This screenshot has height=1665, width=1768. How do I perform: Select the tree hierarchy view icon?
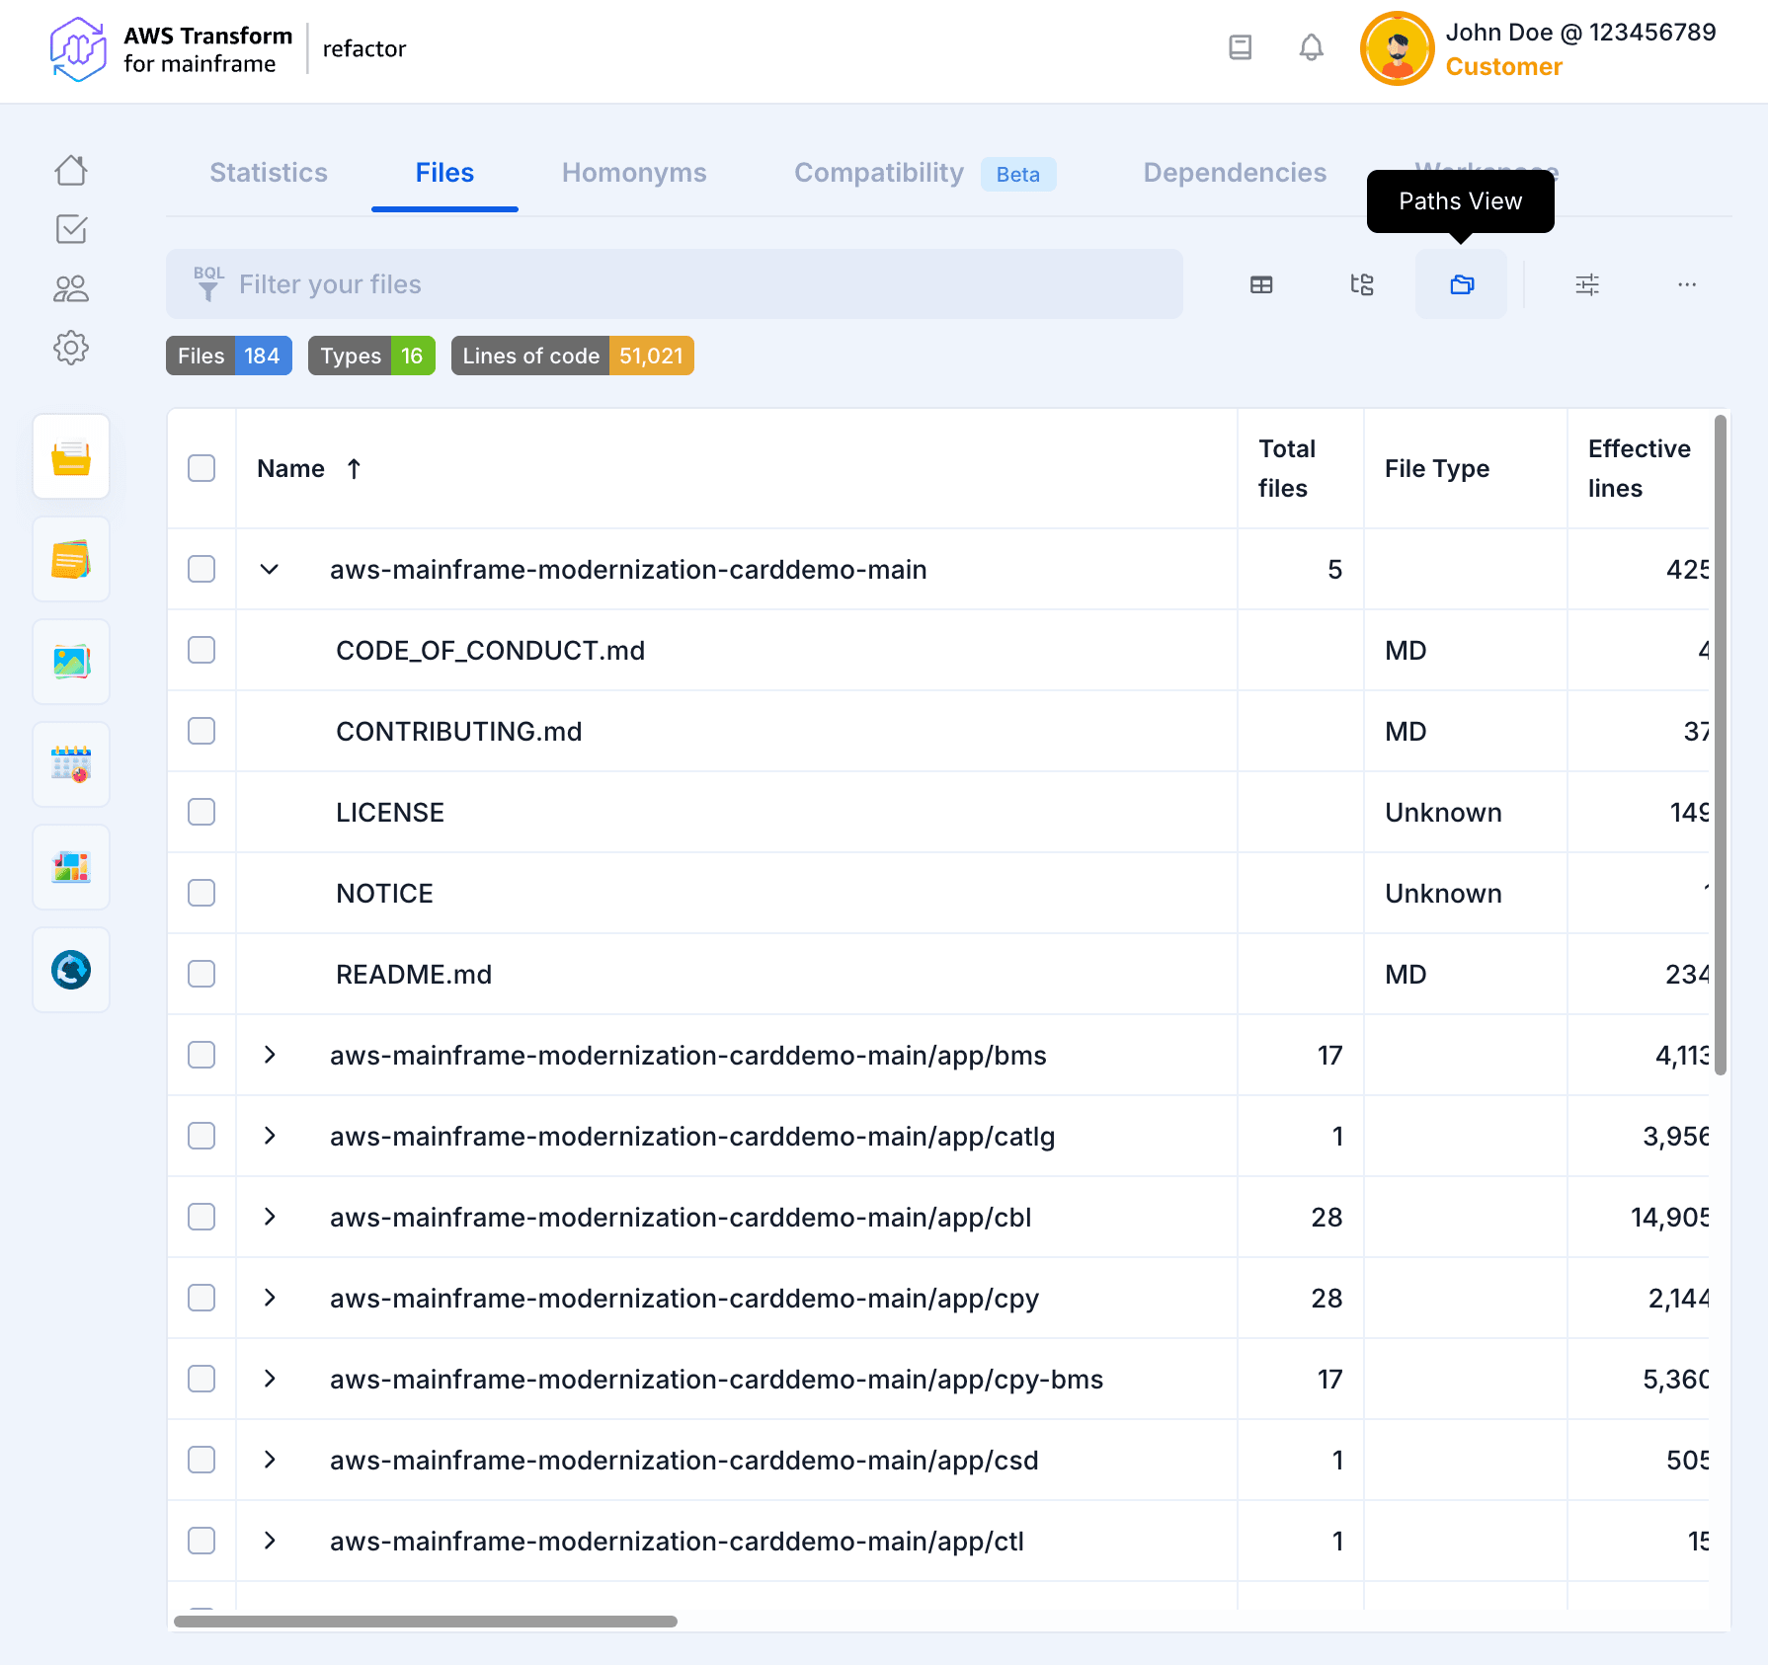[x=1362, y=284]
